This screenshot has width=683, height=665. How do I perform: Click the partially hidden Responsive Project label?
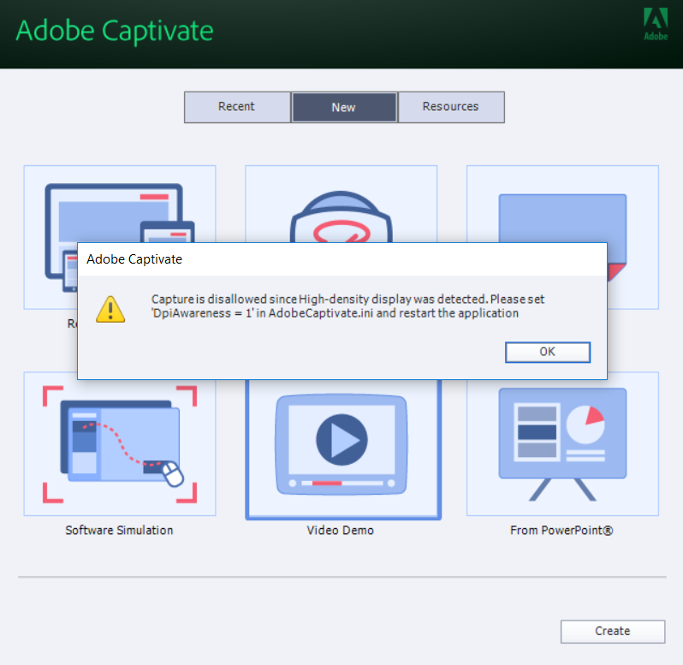[x=72, y=324]
